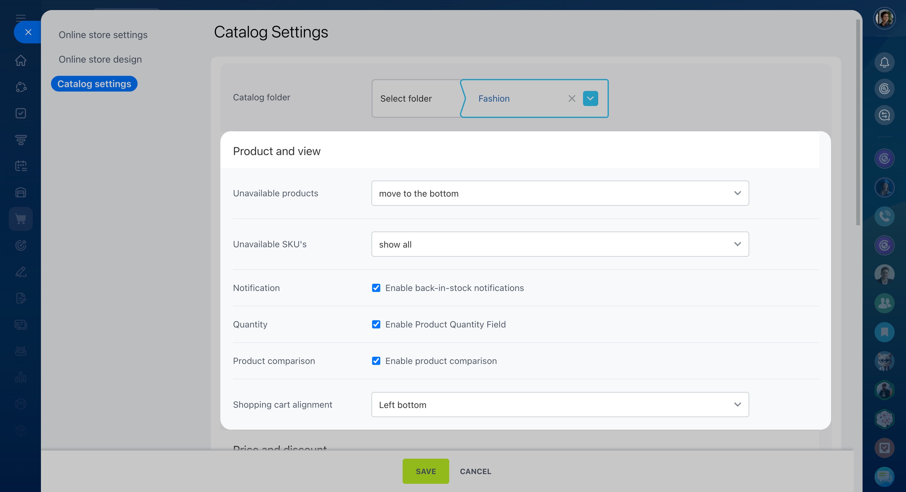Click the blue bookmark icon on right

pos(884,332)
